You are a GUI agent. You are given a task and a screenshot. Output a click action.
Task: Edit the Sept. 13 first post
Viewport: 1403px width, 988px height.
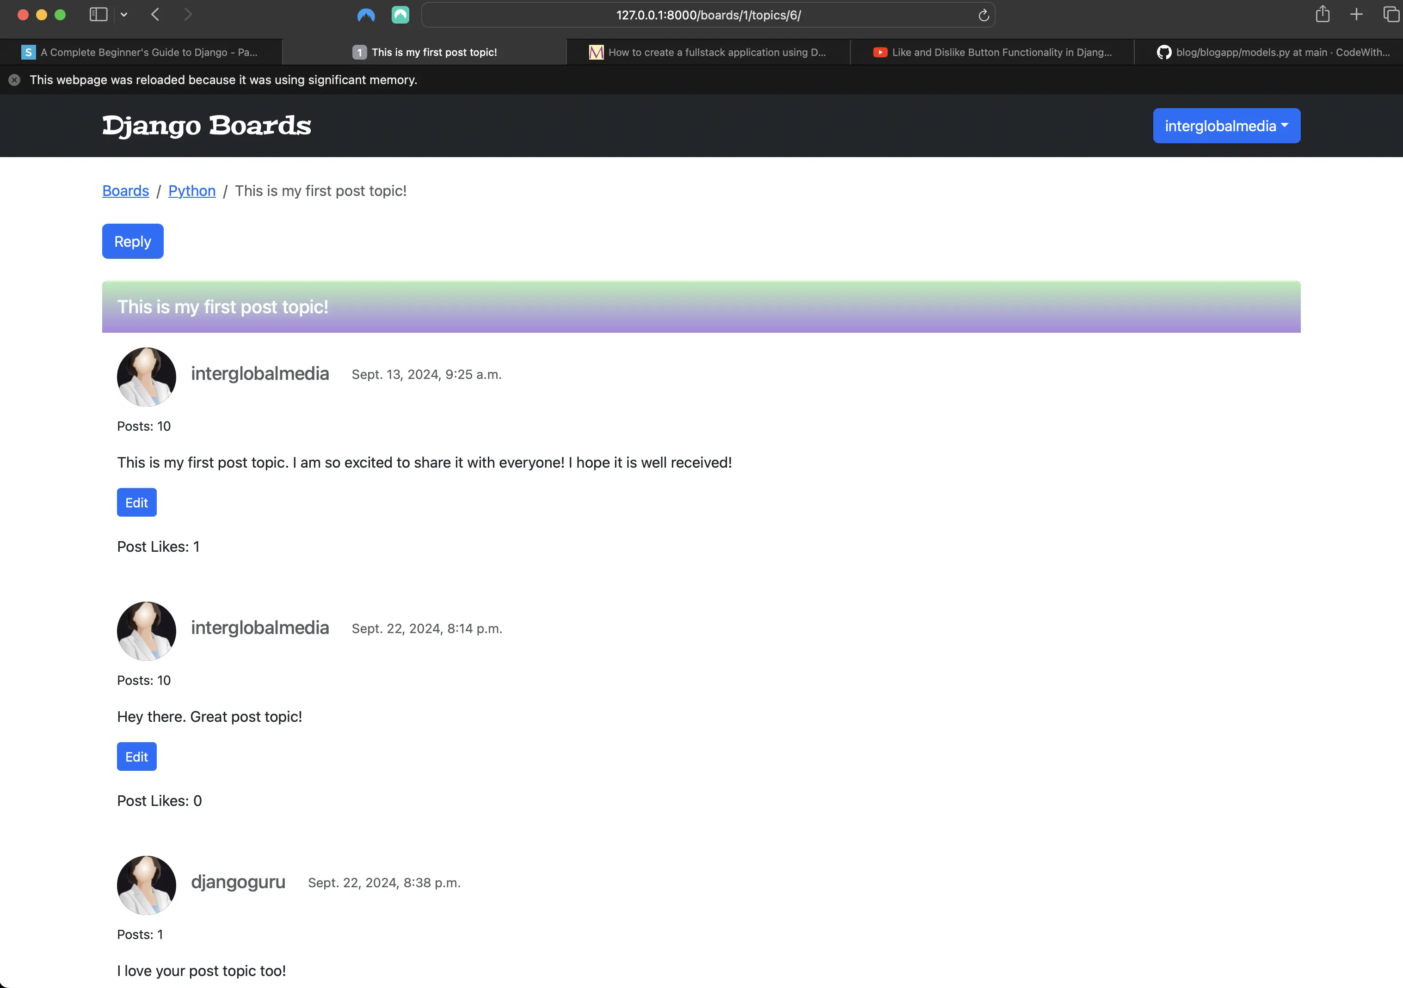pos(137,502)
